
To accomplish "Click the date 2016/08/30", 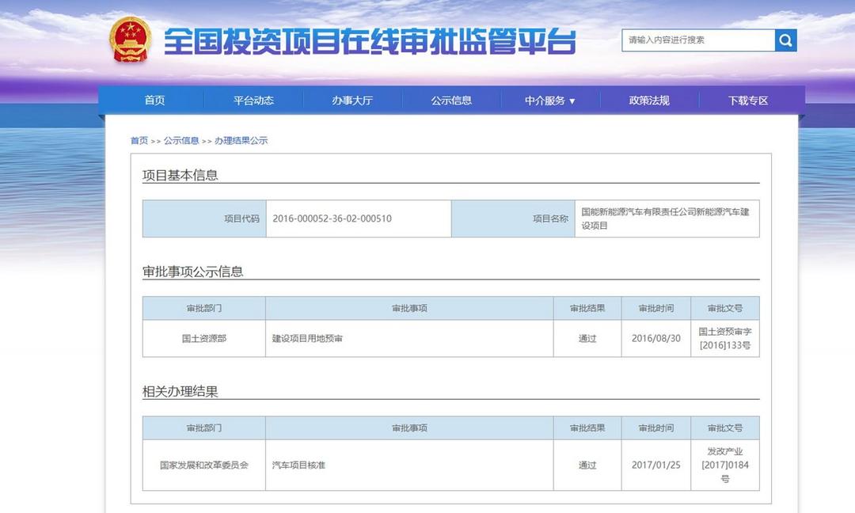I will point(656,339).
